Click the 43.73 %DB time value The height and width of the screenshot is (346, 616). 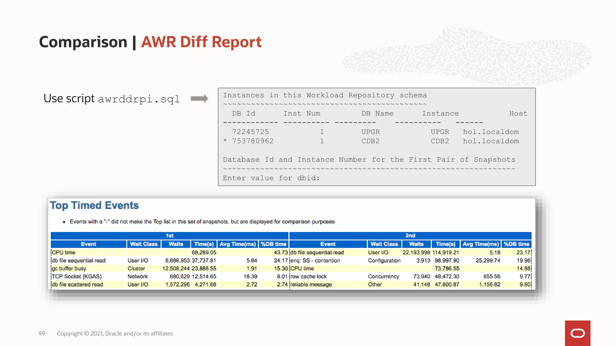click(281, 253)
